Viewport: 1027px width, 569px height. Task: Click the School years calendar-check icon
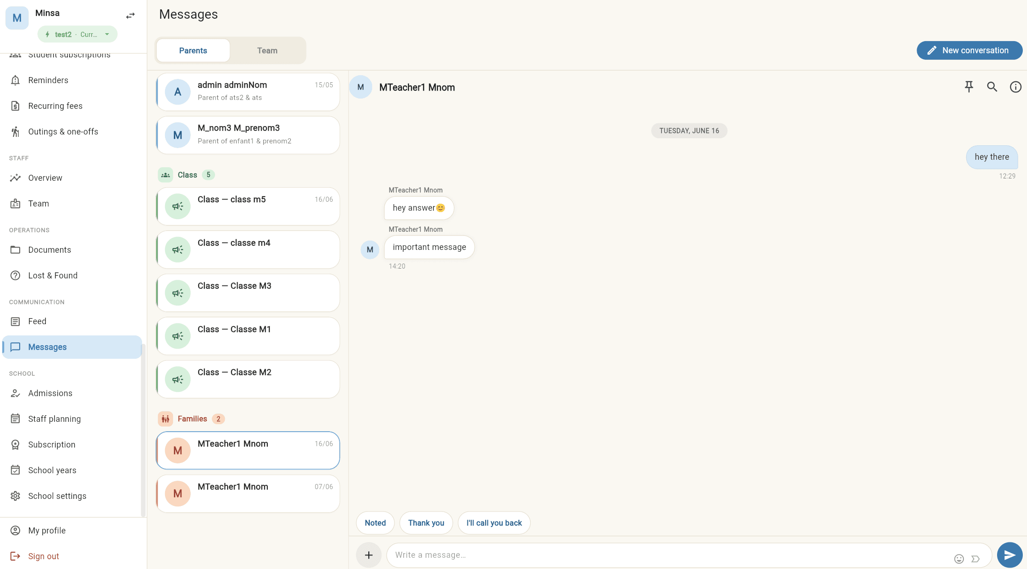(x=15, y=470)
